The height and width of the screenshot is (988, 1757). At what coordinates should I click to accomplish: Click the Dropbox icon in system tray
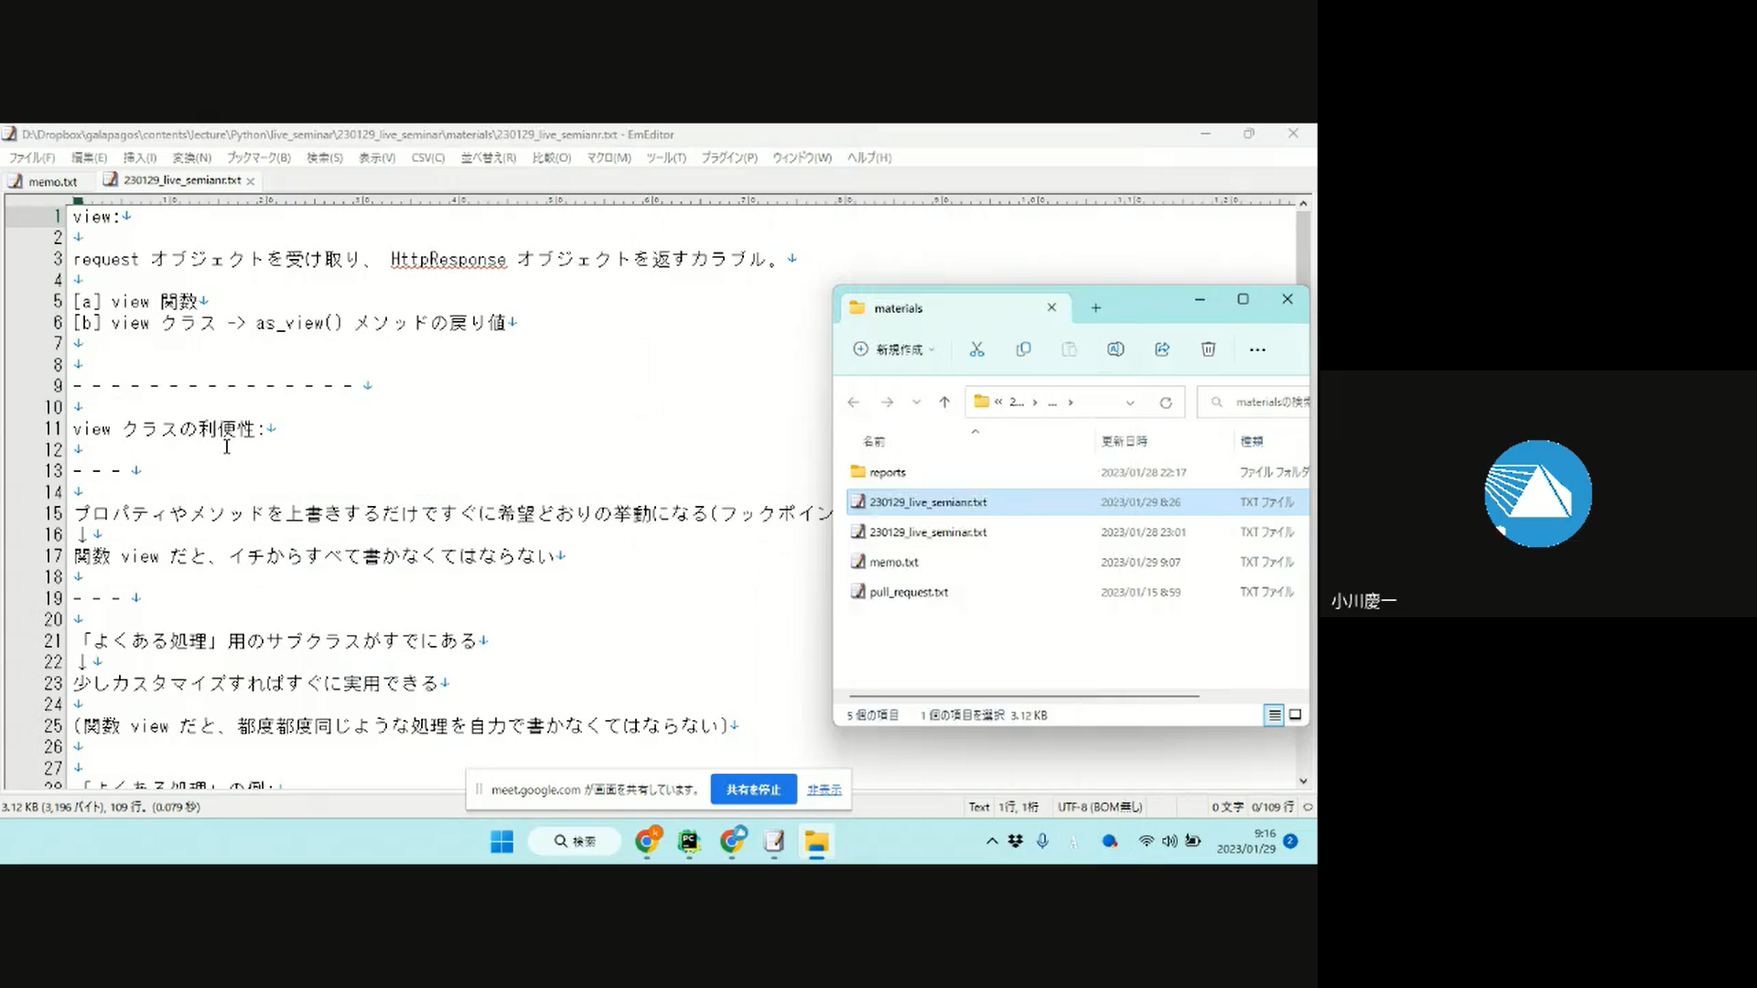(x=1016, y=842)
